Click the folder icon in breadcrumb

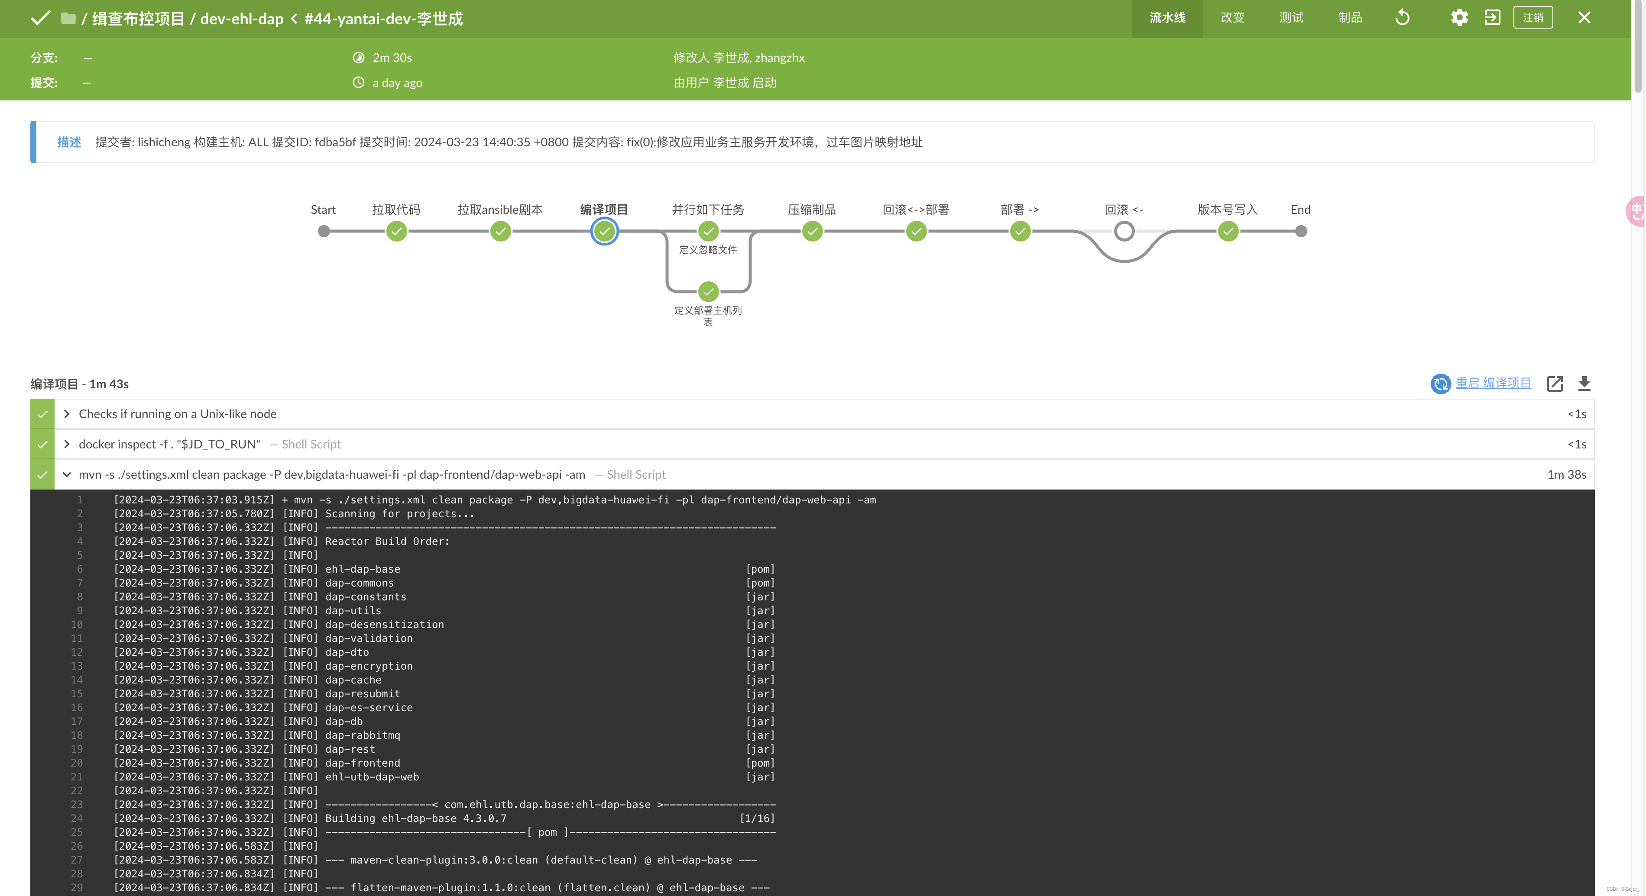coord(68,18)
